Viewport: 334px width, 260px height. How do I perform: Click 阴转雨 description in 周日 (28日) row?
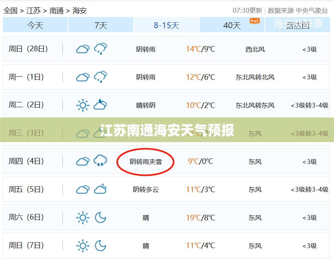click(146, 49)
